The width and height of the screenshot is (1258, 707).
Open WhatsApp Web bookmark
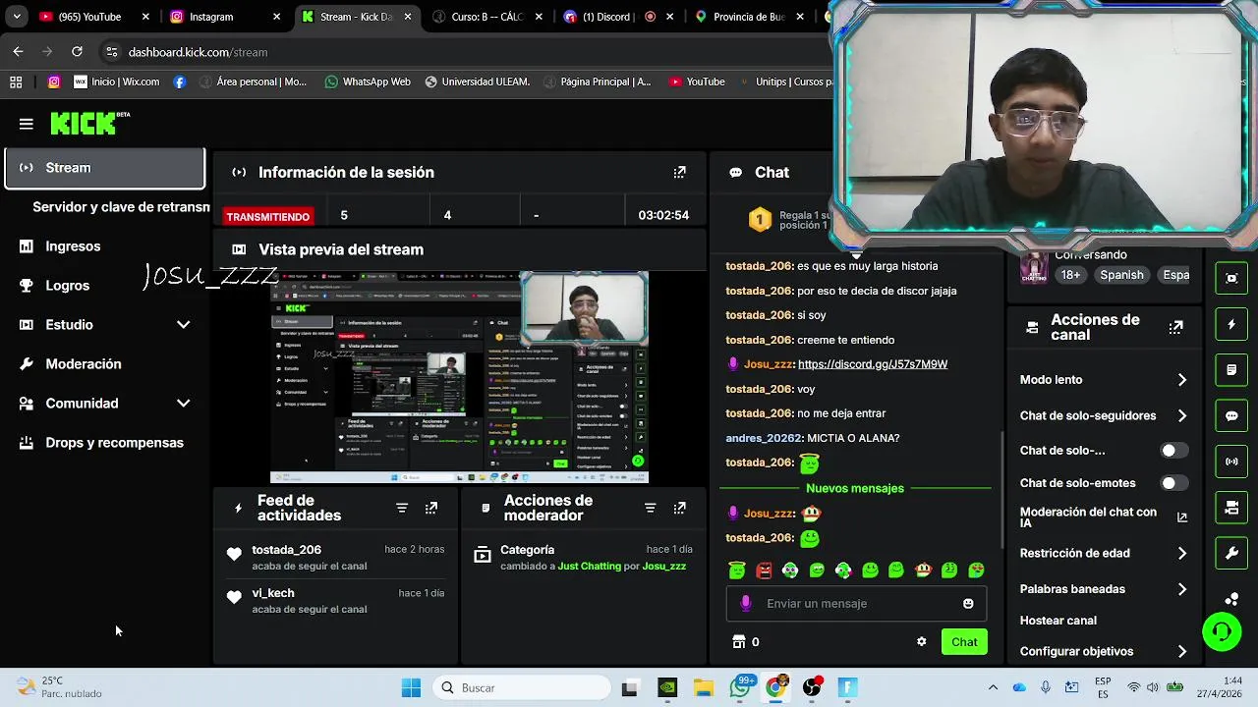tap(367, 82)
